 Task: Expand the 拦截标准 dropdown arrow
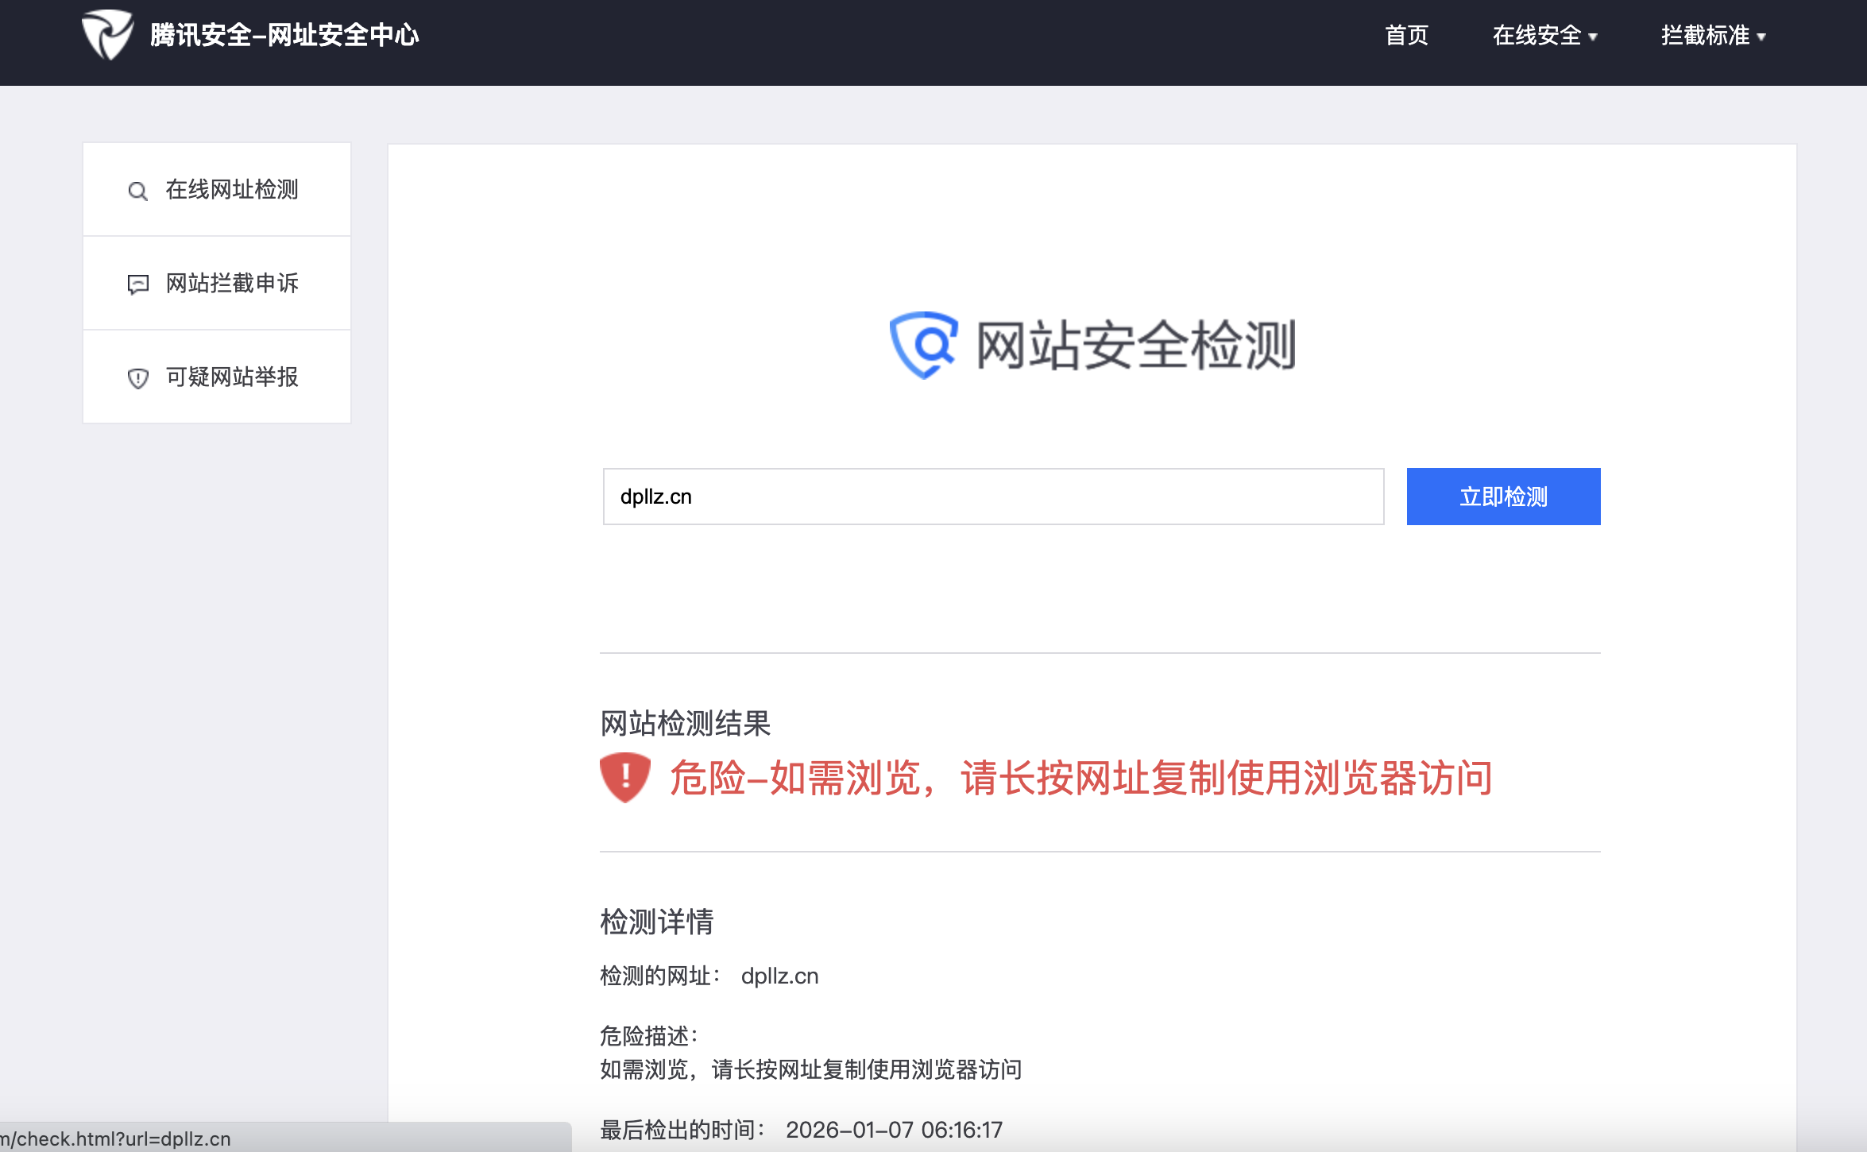[x=1761, y=37]
